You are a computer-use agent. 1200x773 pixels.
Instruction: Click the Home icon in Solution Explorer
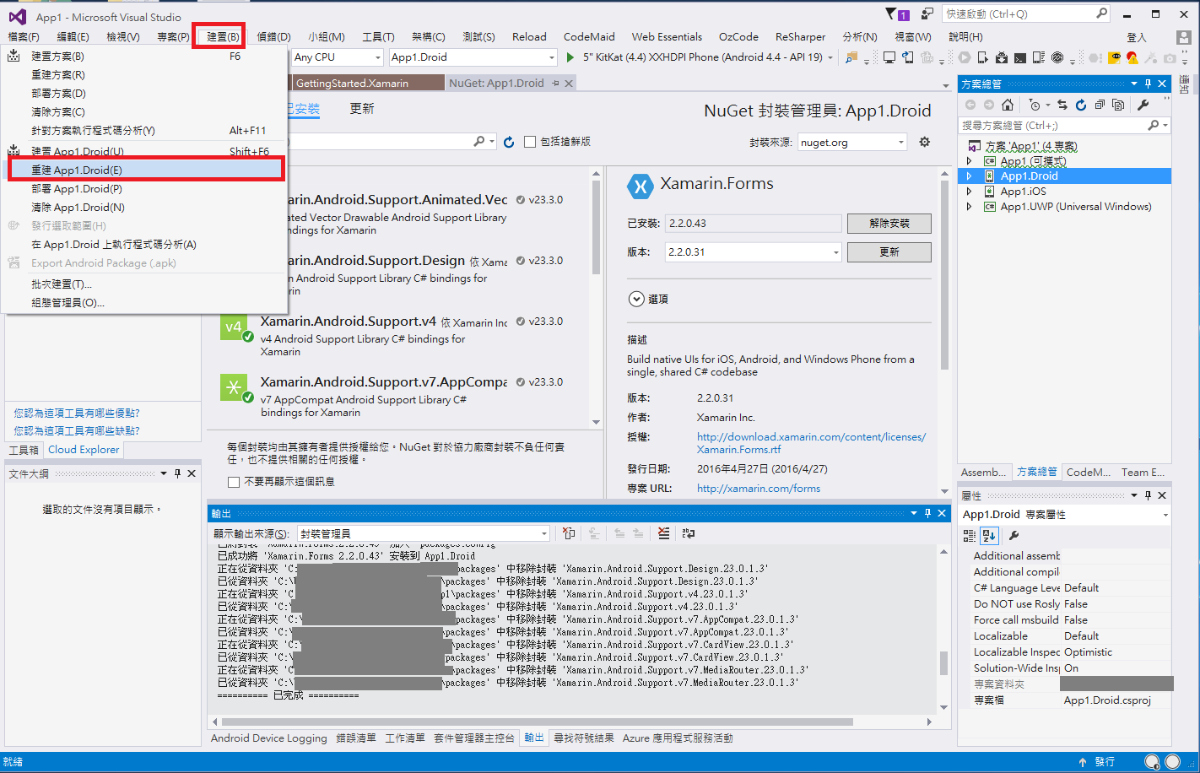coord(1008,105)
